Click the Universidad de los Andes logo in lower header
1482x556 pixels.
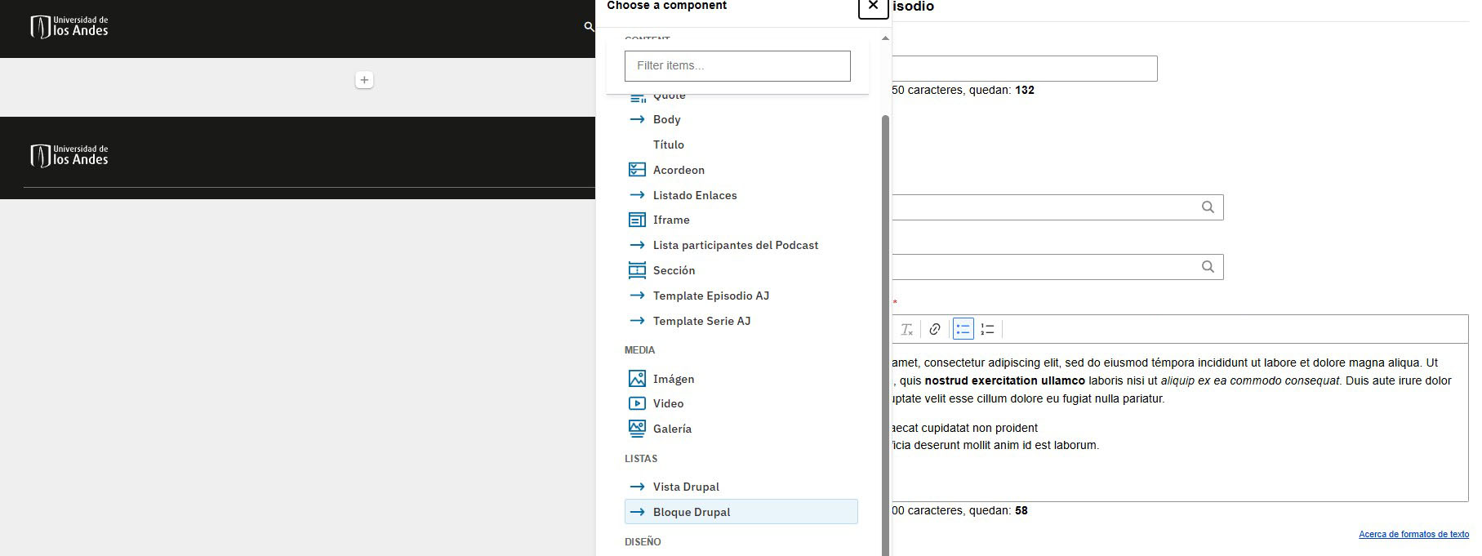click(69, 156)
